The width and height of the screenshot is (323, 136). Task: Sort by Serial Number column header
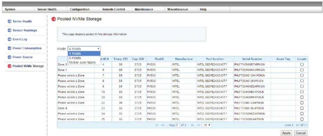tap(252, 59)
